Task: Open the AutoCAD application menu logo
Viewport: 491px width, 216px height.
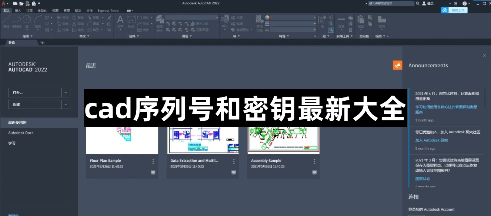Action: click(x=4, y=3)
